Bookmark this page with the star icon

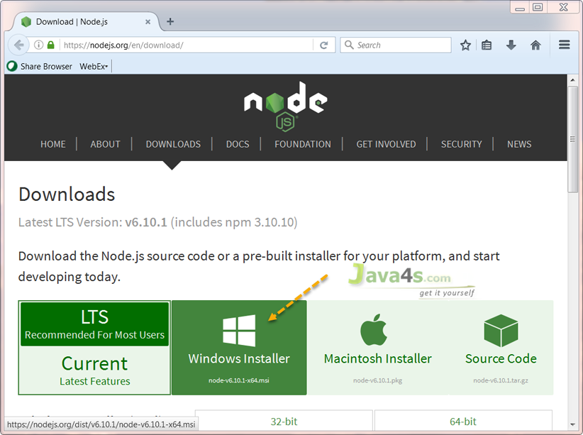(465, 45)
